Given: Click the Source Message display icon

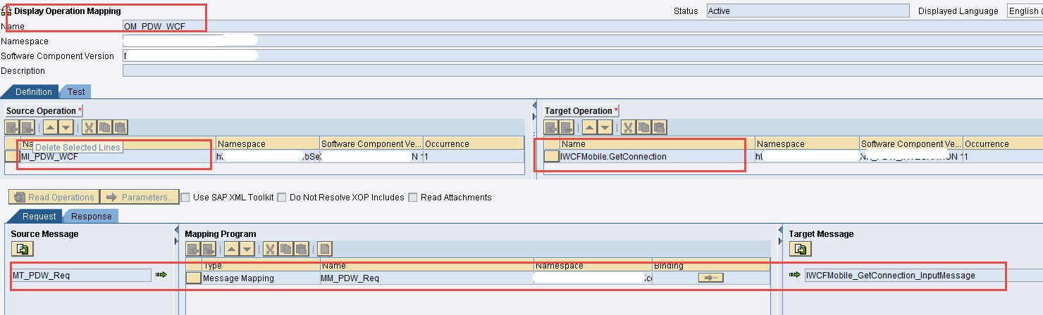Looking at the screenshot, I should (22, 249).
